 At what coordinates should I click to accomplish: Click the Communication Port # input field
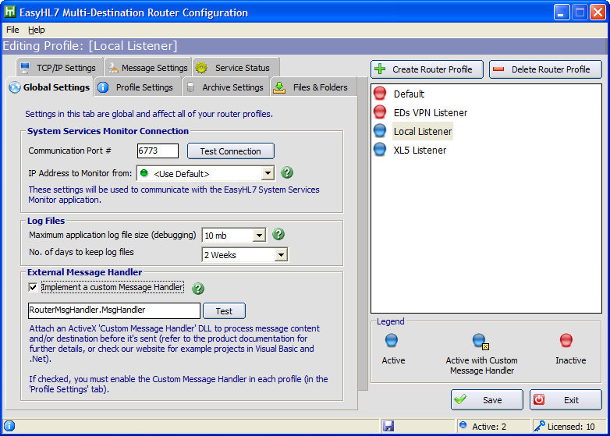pyautogui.click(x=158, y=151)
